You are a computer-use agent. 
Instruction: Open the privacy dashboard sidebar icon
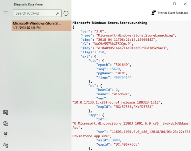pos(6,112)
